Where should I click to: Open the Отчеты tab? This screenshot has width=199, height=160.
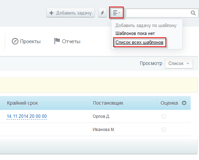[67, 41]
